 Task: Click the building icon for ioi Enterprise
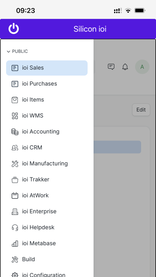pyautogui.click(x=15, y=211)
